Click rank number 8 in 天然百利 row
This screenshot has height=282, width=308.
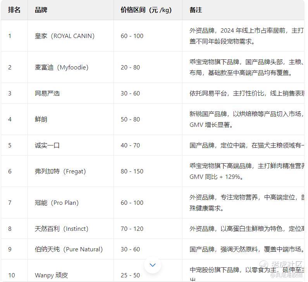[x=10, y=229]
